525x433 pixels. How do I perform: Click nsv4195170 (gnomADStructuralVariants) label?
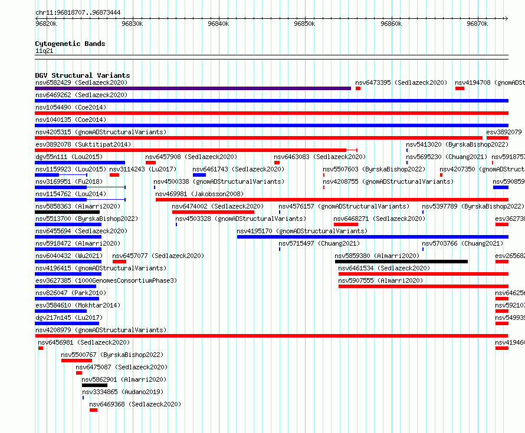tap(302, 231)
